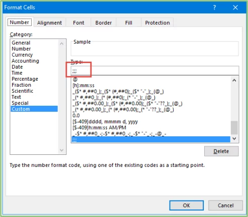This screenshot has width=248, height=217.
Task: Select the @ format code
Action: (151, 79)
